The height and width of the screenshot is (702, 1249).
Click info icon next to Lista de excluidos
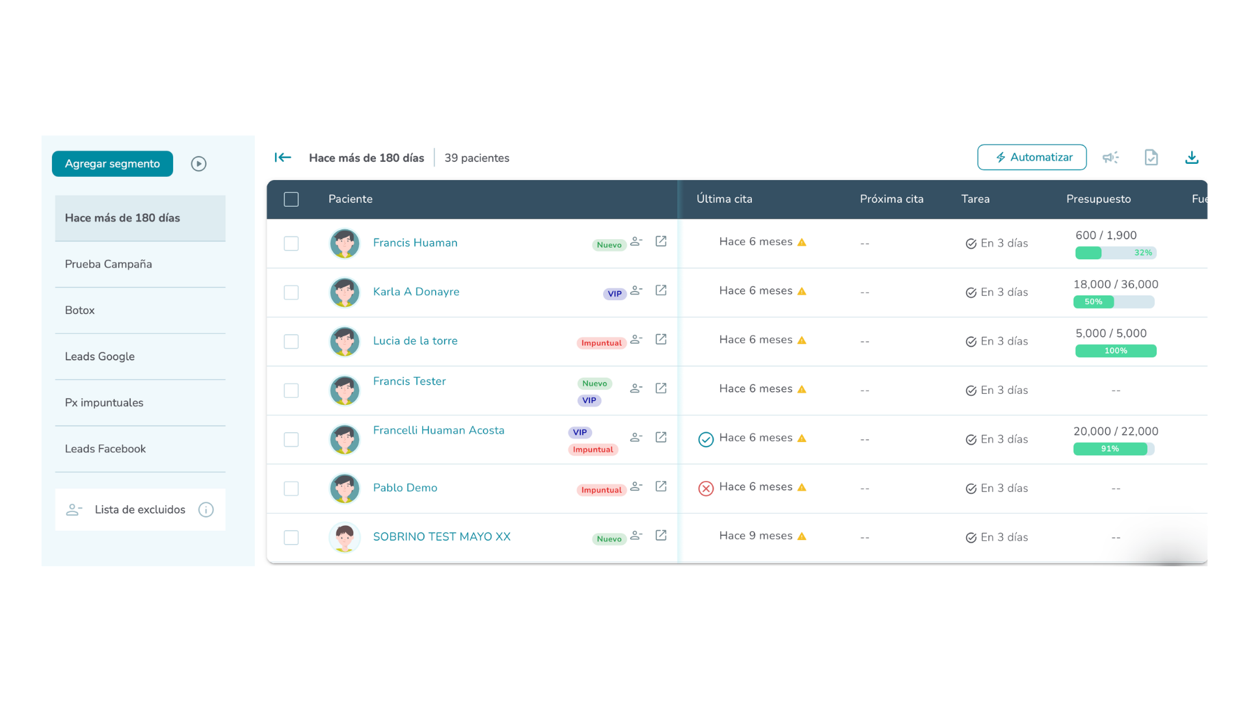pyautogui.click(x=206, y=510)
